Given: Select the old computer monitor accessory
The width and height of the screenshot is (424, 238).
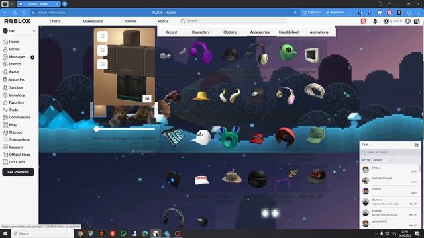Looking at the screenshot, I should 312,55.
